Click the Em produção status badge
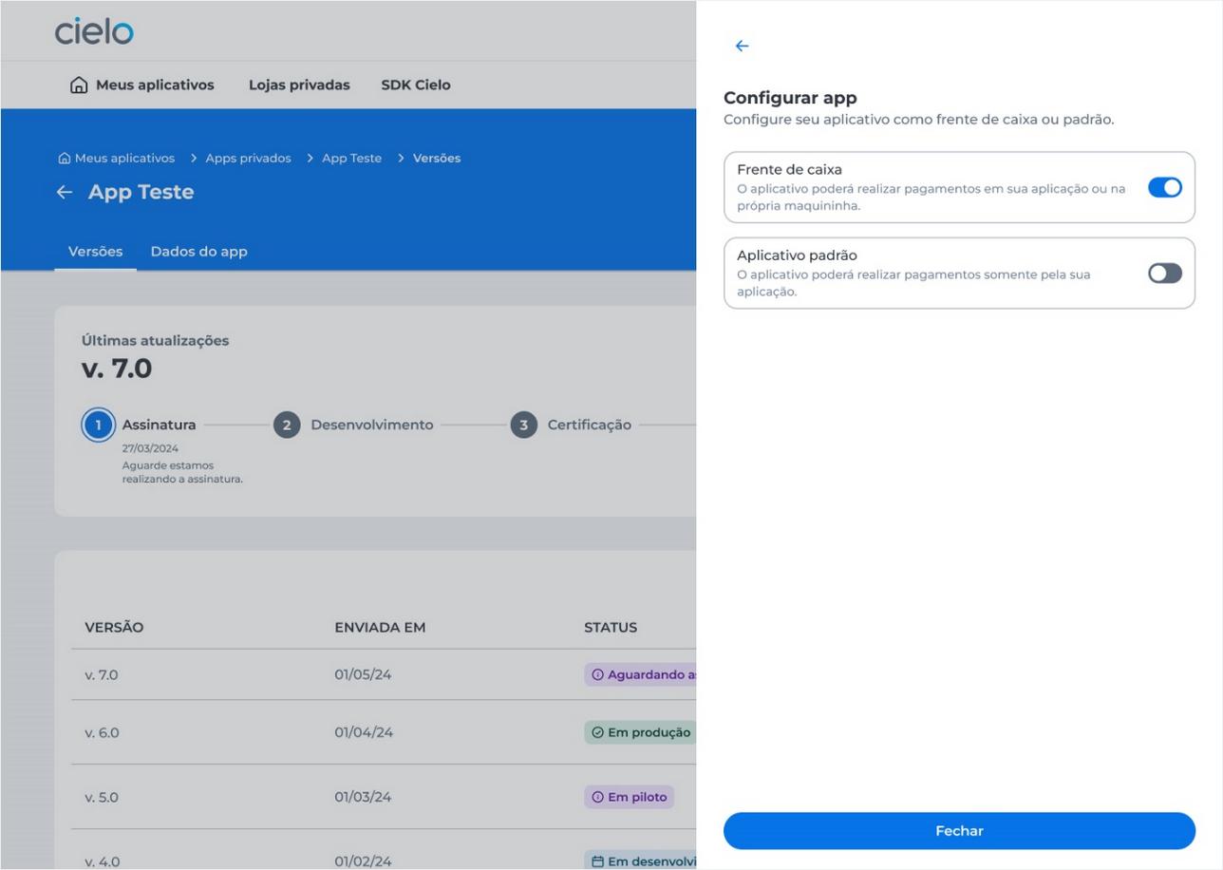 click(x=641, y=732)
